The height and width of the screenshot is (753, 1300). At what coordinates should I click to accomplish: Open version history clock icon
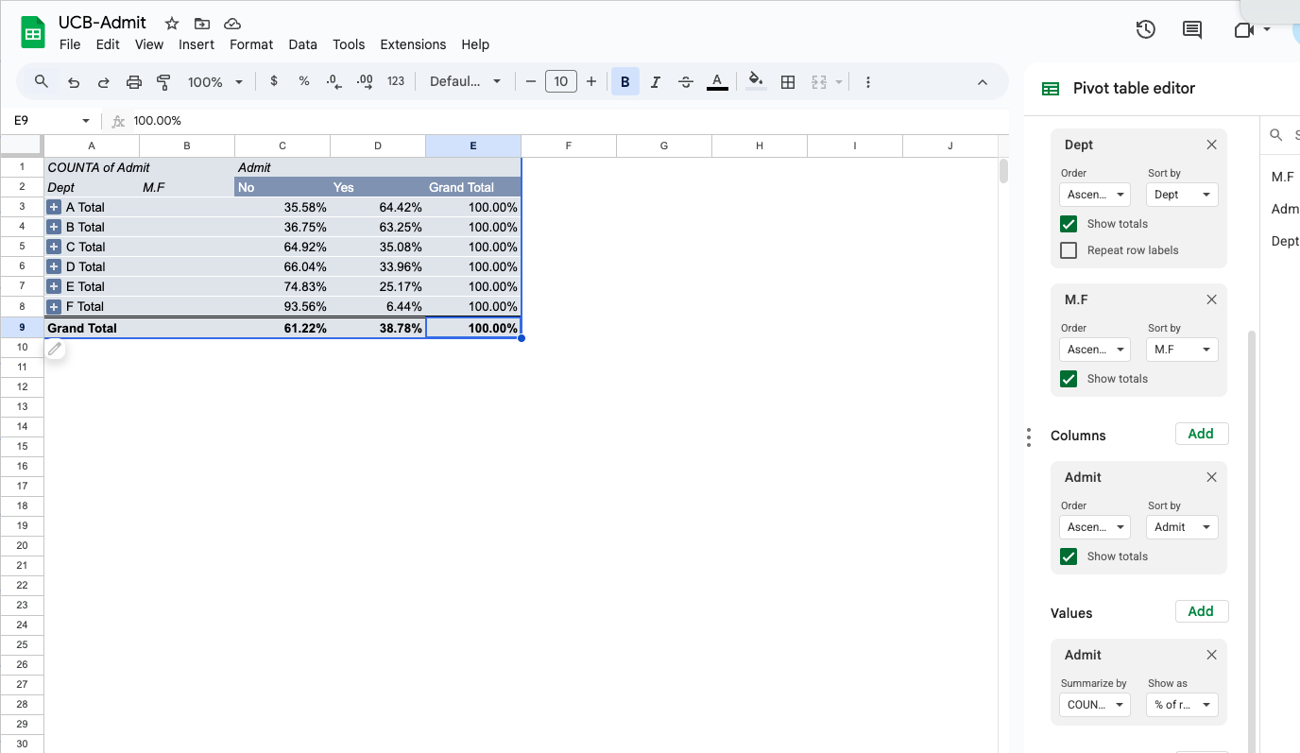pyautogui.click(x=1145, y=29)
